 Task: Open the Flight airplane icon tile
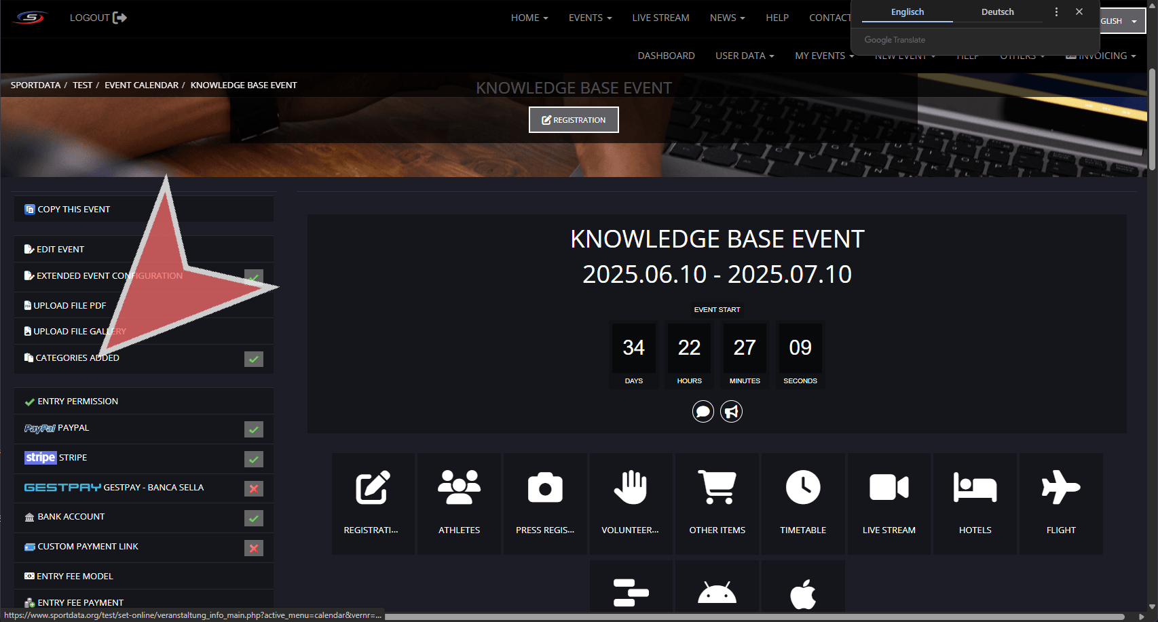[1061, 487]
